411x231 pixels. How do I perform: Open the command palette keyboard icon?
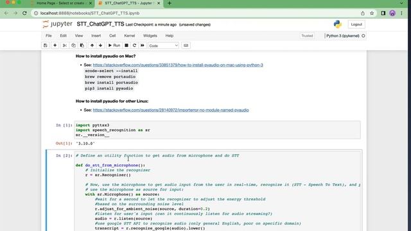186,46
